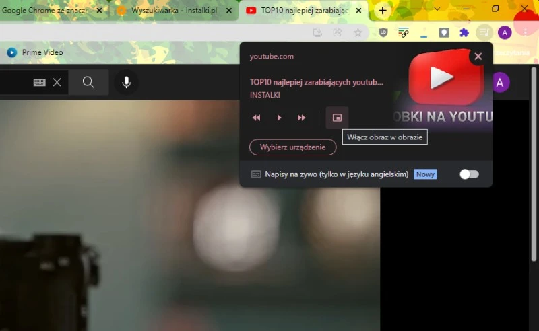Viewport: 539px width, 331px height.
Task: Open the Extensions puzzle icon
Action: [464, 32]
